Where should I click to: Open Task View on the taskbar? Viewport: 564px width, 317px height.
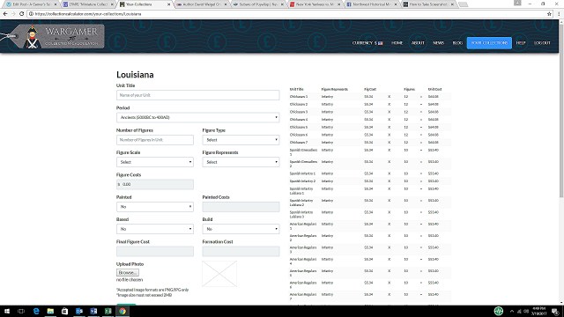pyautogui.click(x=21, y=311)
